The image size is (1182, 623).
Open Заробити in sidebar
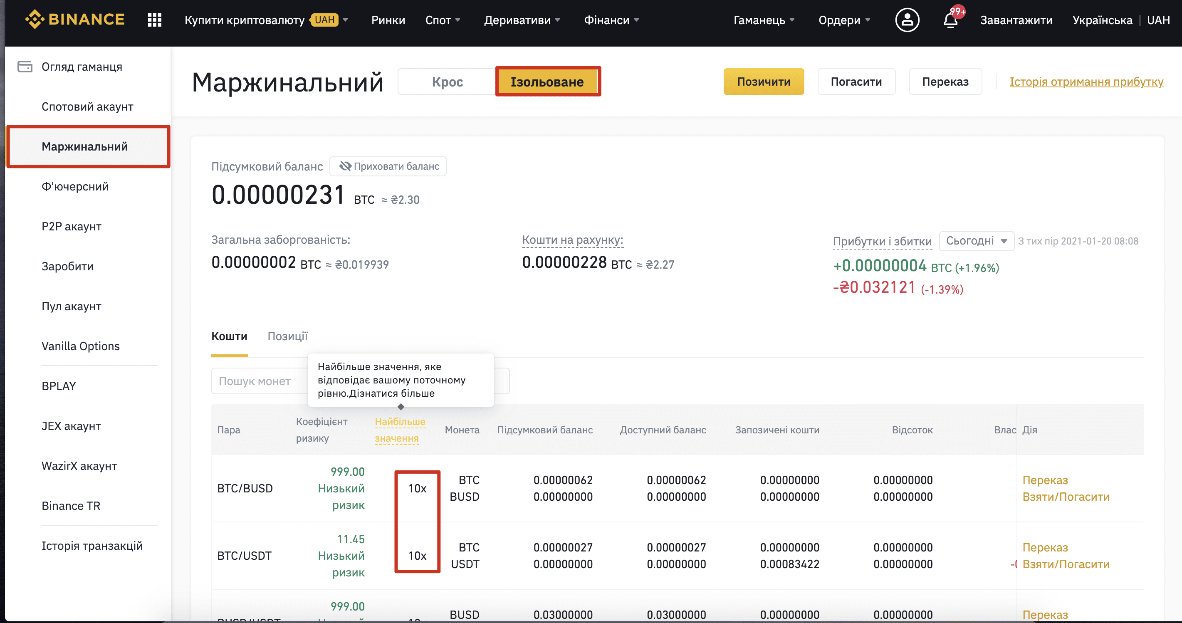point(67,267)
